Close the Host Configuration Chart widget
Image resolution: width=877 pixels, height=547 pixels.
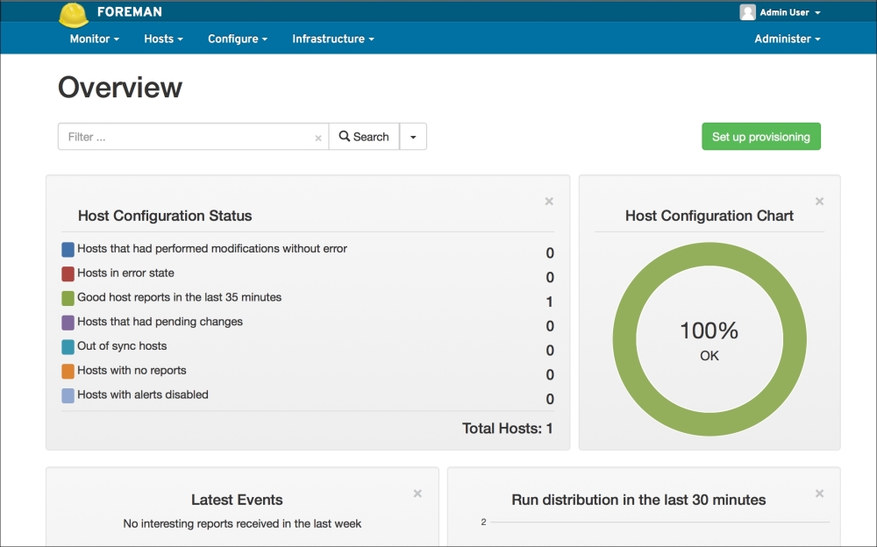(x=819, y=202)
